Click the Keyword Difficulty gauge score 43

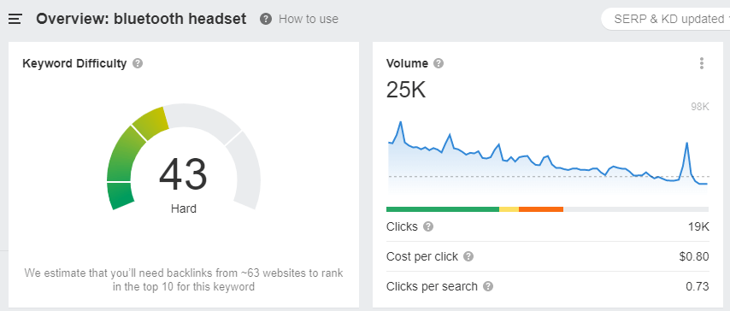tap(183, 174)
